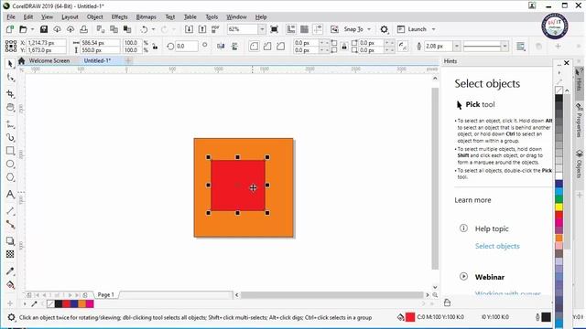Viewport: 586px width, 329px height.
Task: Select the Pick tool in toolbox
Action: [x=10, y=64]
